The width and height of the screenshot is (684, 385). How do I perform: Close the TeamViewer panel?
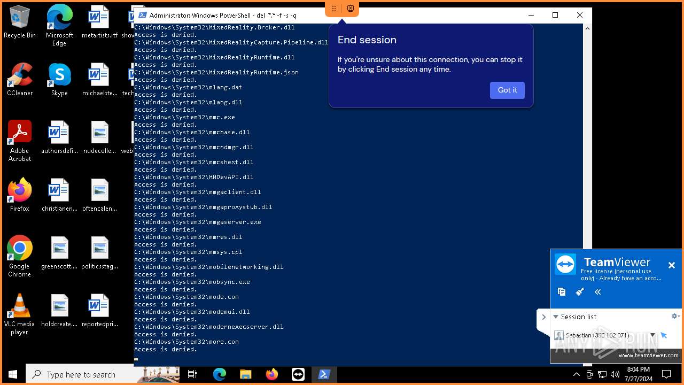672,265
